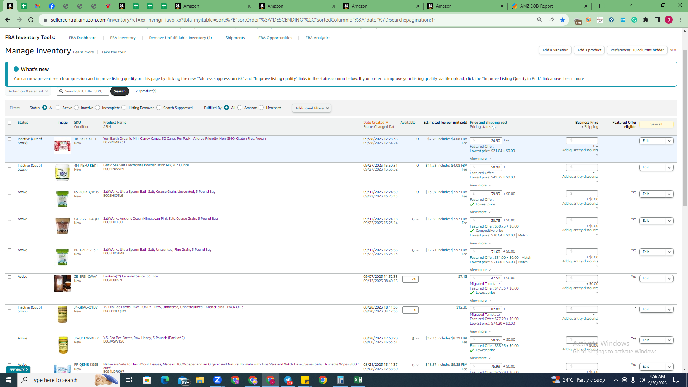Click Add a product
This screenshot has height=387, width=688.
589,50
